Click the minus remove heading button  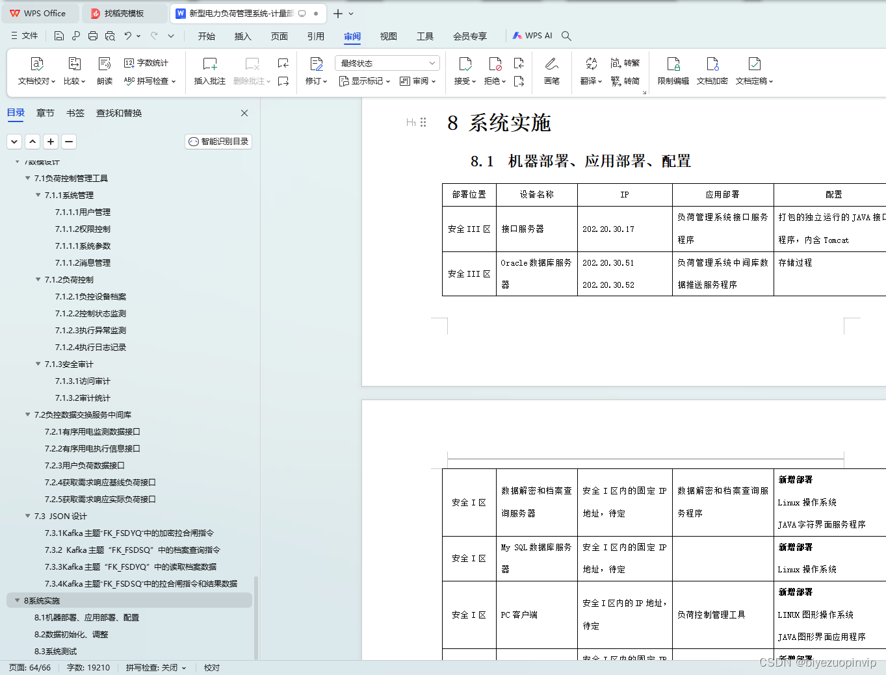[x=69, y=142]
